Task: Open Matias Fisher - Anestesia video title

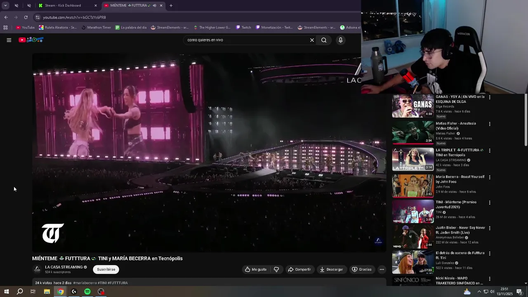Action: [456, 126]
